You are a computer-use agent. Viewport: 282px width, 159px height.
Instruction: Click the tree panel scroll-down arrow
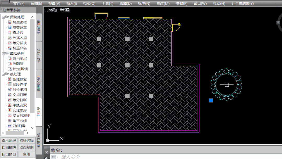coord(32,128)
